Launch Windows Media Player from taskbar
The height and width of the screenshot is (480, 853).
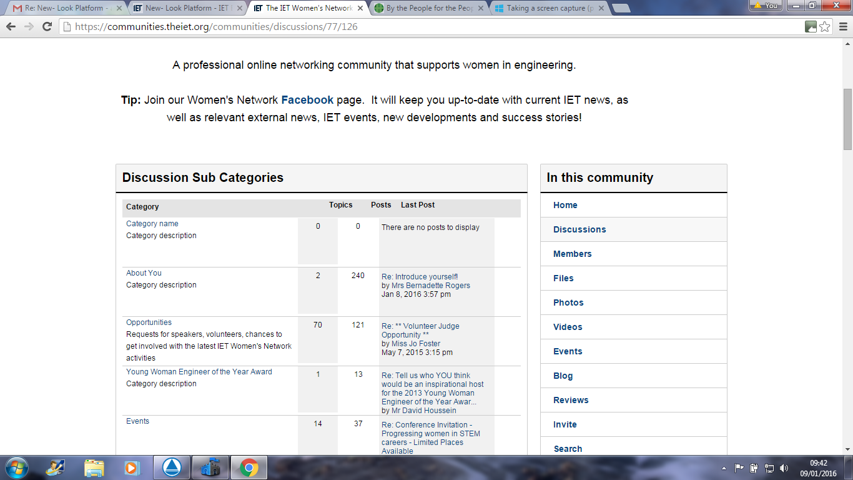[x=132, y=467]
